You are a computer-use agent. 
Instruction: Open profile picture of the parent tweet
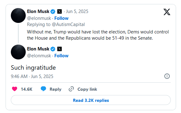pos(18,15)
